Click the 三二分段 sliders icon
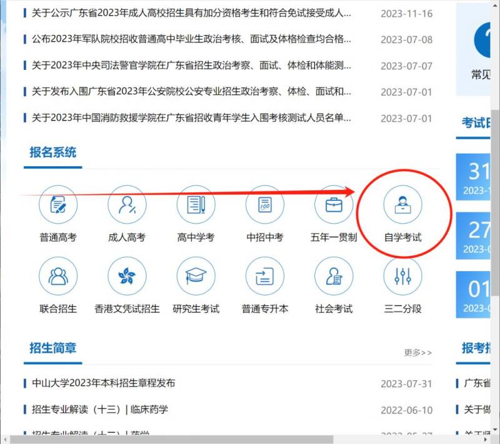 pos(402,276)
